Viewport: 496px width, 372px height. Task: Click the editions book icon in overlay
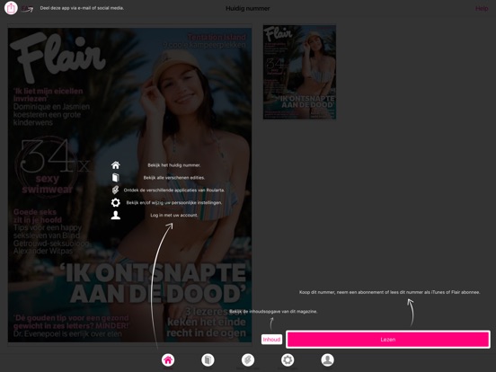click(x=116, y=177)
